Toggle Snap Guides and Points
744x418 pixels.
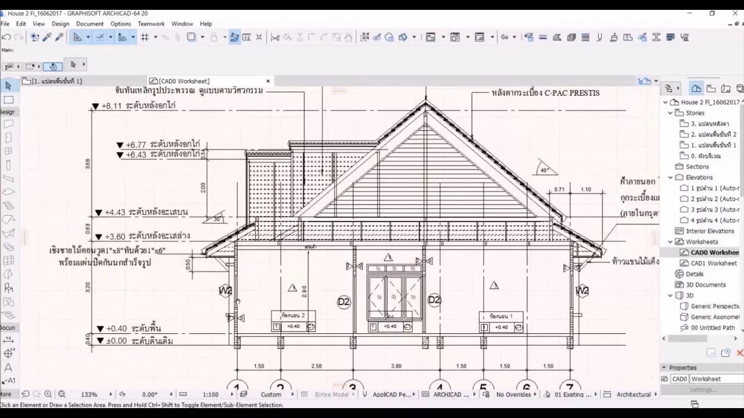click(x=100, y=37)
